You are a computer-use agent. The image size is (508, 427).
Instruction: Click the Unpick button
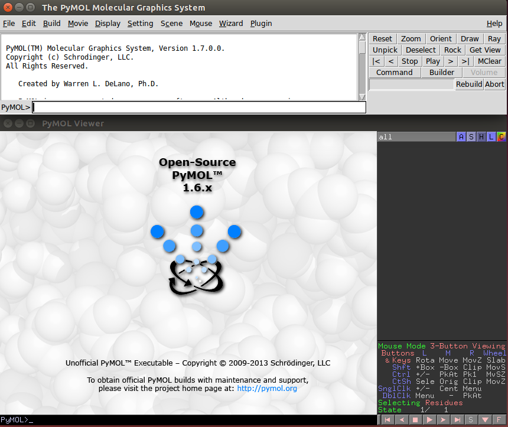click(385, 50)
